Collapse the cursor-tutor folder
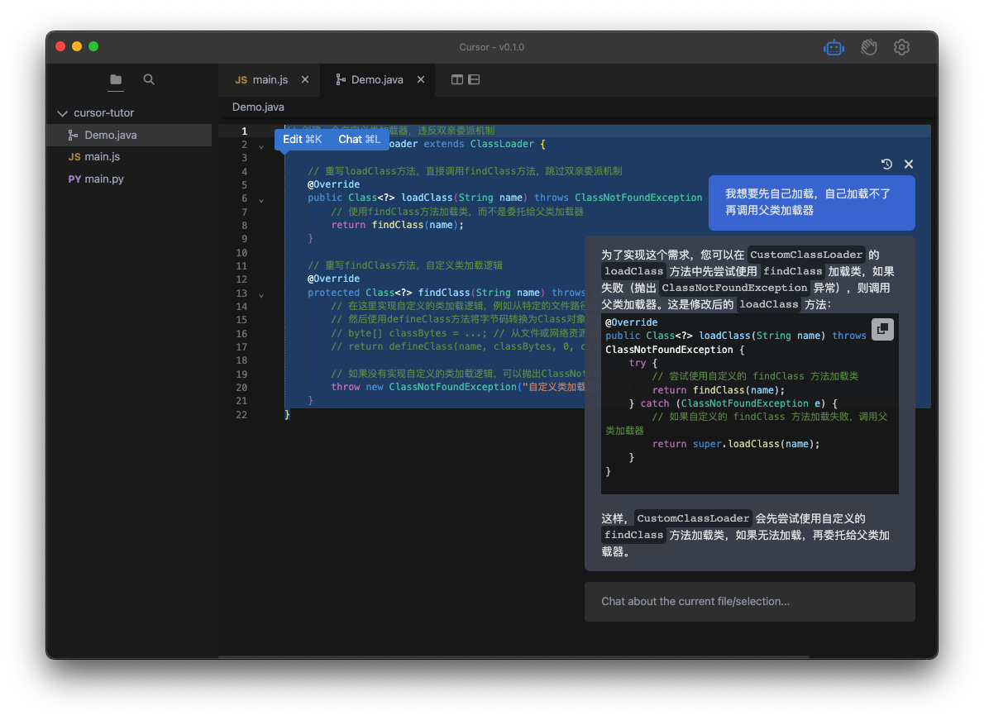This screenshot has width=984, height=720. [62, 113]
